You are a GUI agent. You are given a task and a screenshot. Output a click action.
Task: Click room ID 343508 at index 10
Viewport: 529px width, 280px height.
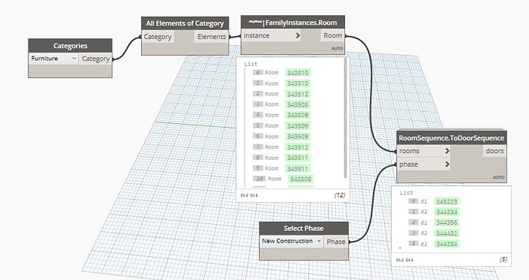[x=301, y=179]
